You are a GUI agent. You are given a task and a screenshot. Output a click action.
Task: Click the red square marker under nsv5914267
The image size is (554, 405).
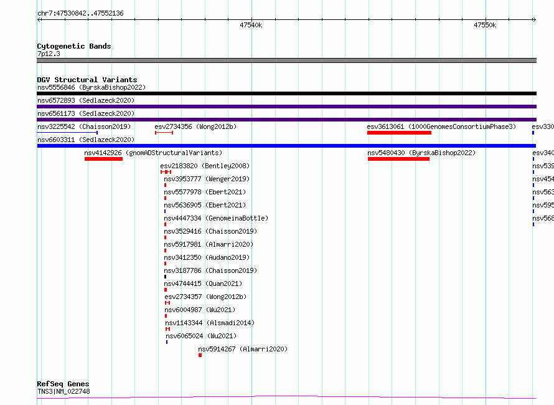click(x=200, y=355)
